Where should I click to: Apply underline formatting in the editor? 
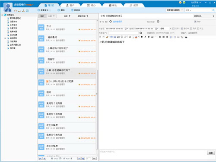[x=149, y=37]
